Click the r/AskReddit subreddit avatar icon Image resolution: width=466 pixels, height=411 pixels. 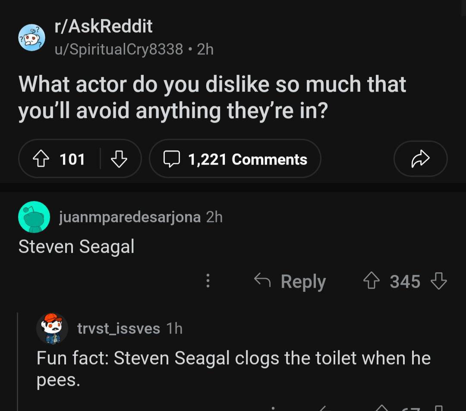tap(32, 37)
